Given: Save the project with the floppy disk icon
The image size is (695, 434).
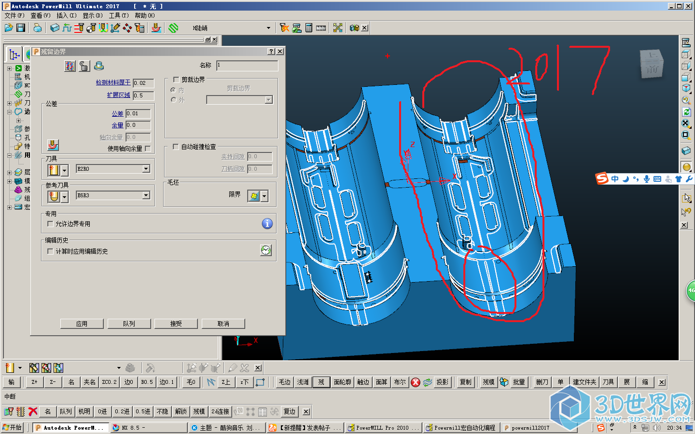Looking at the screenshot, I should point(20,28).
